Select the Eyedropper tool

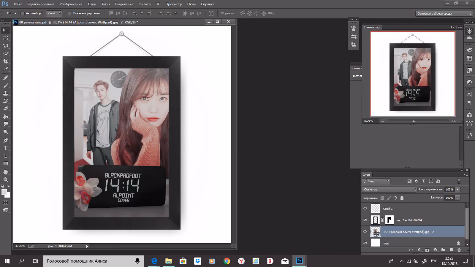pos(6,69)
